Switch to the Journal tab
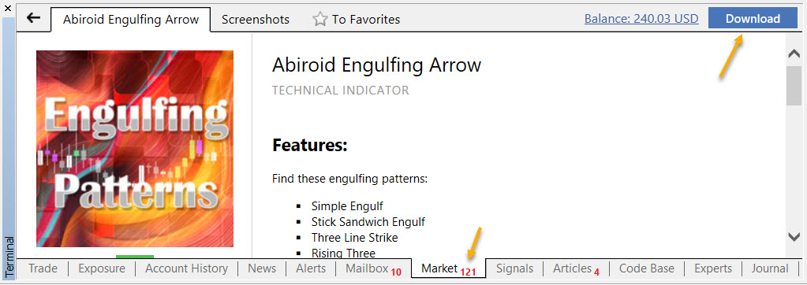The image size is (807, 285). point(769,268)
